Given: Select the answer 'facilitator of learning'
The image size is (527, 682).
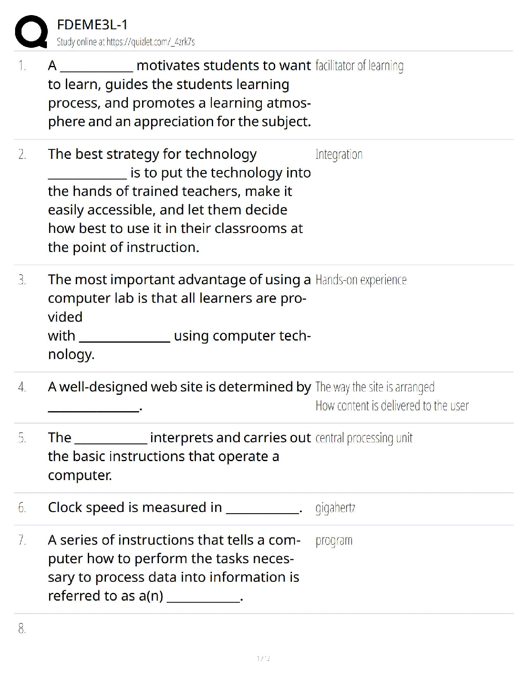Looking at the screenshot, I should 359,66.
